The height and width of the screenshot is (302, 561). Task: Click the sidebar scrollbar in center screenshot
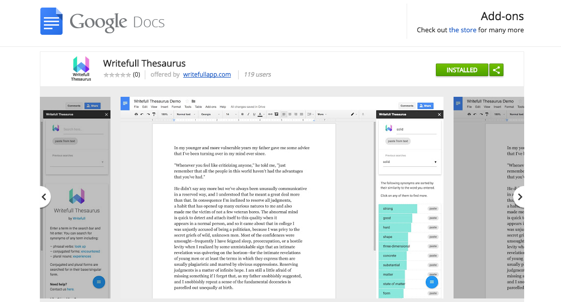click(375, 186)
